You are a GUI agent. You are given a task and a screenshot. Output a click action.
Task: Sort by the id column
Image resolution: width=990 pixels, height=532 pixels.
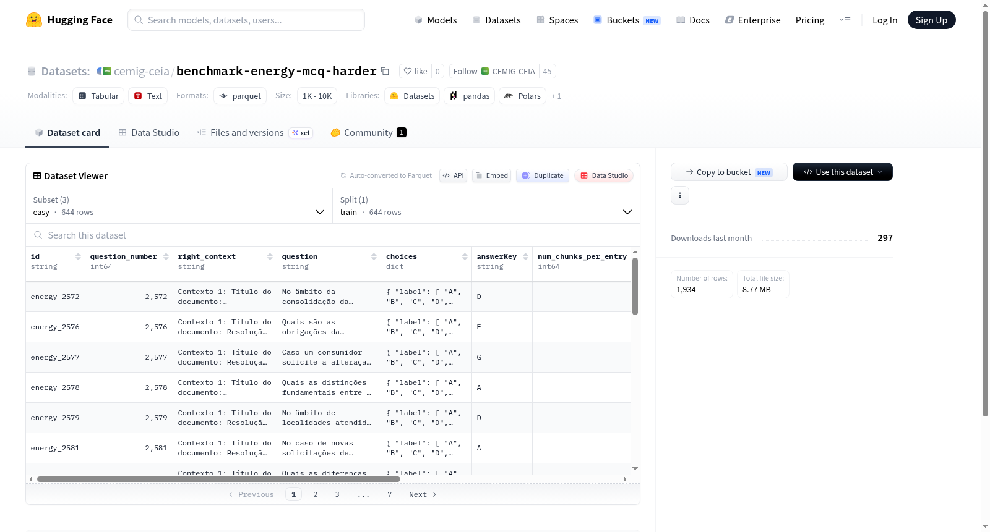click(78, 256)
